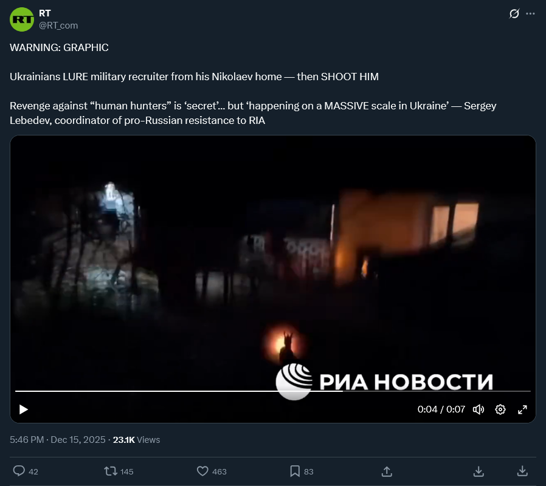Click the rightmost download icon
Screen dimensions: 546x486
point(522,471)
